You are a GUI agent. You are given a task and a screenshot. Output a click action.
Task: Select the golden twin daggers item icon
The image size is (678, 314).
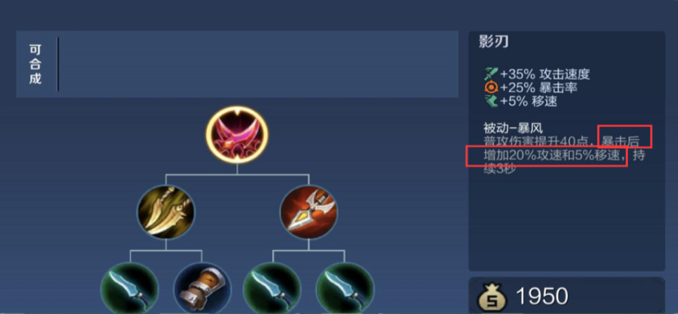click(166, 211)
